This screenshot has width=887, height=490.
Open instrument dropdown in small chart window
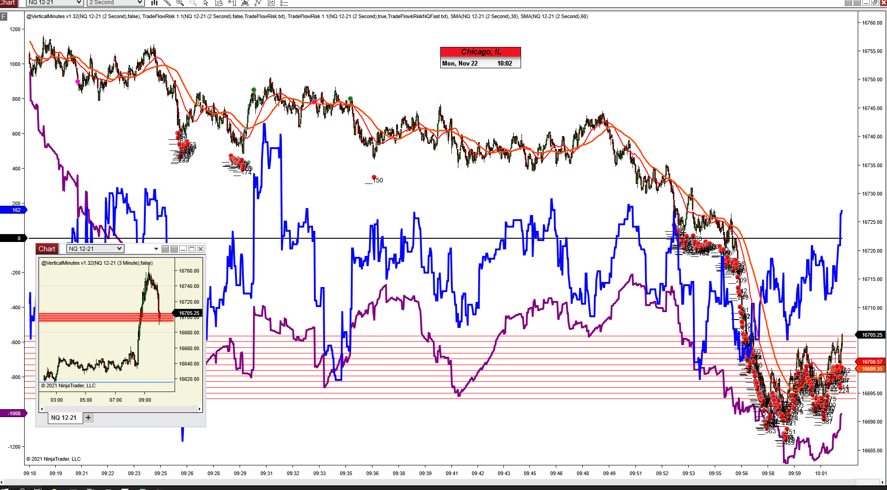pyautogui.click(x=95, y=249)
